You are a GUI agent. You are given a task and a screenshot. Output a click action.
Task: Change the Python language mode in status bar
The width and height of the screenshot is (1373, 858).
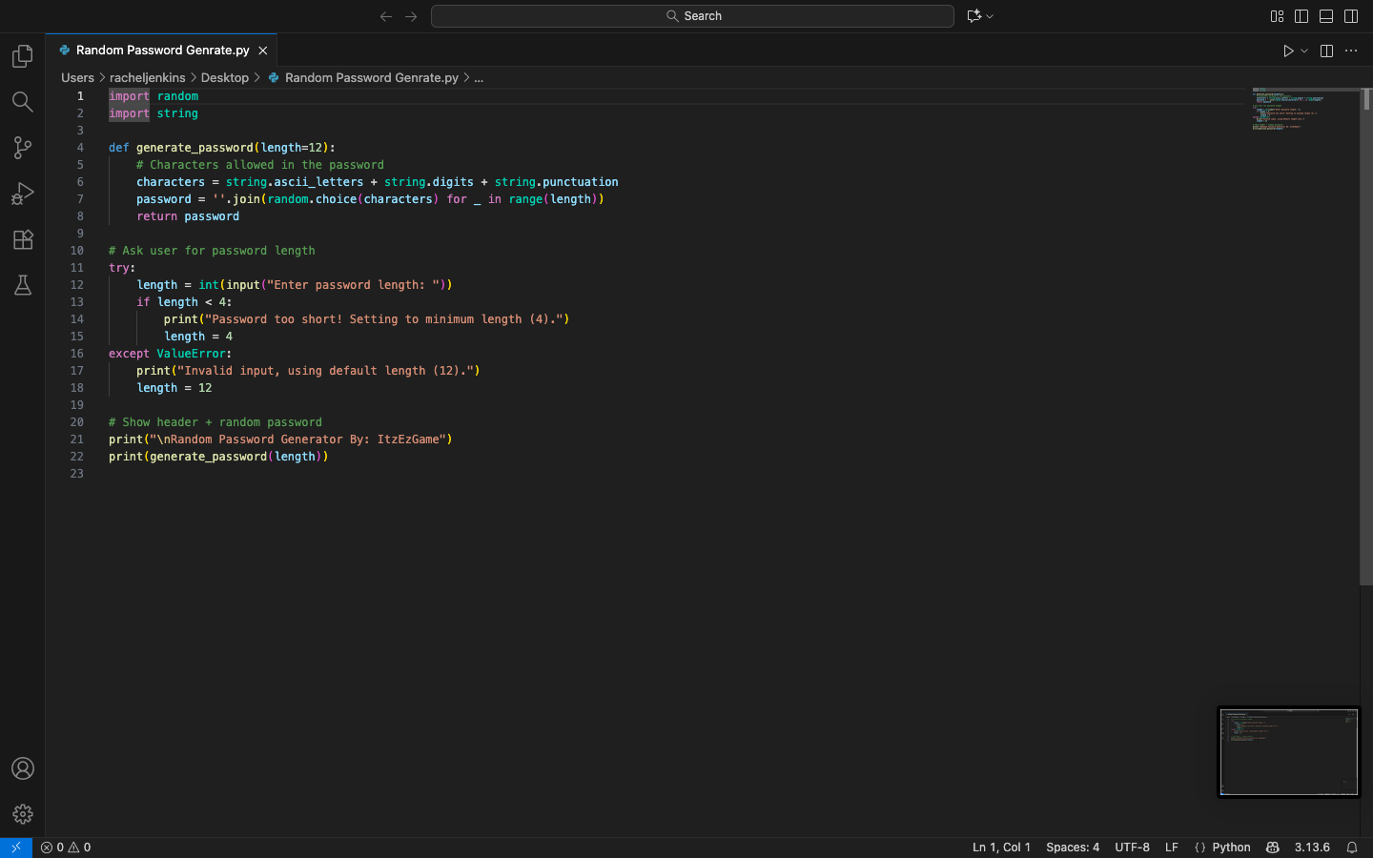[1231, 848]
